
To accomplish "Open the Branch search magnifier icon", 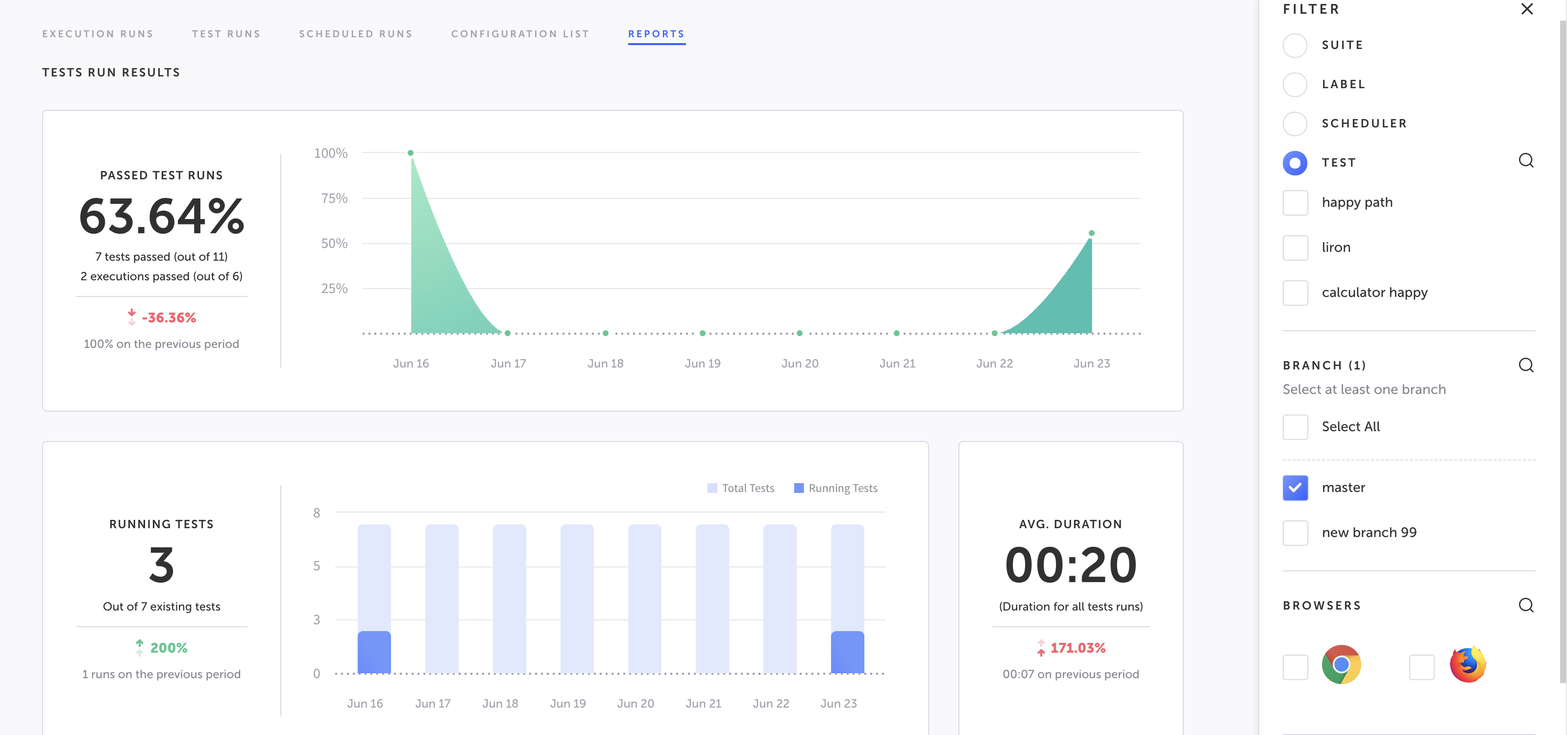I will (1526, 365).
